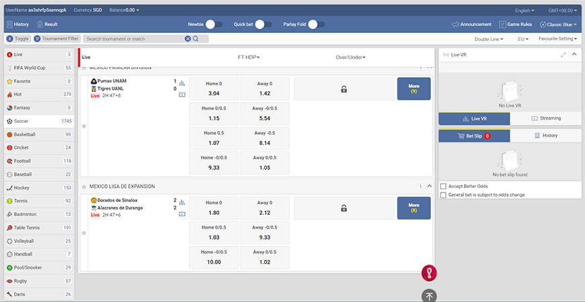This screenshot has height=302, width=585.
Task: Collapse the Live VR panel
Action: coord(574,55)
